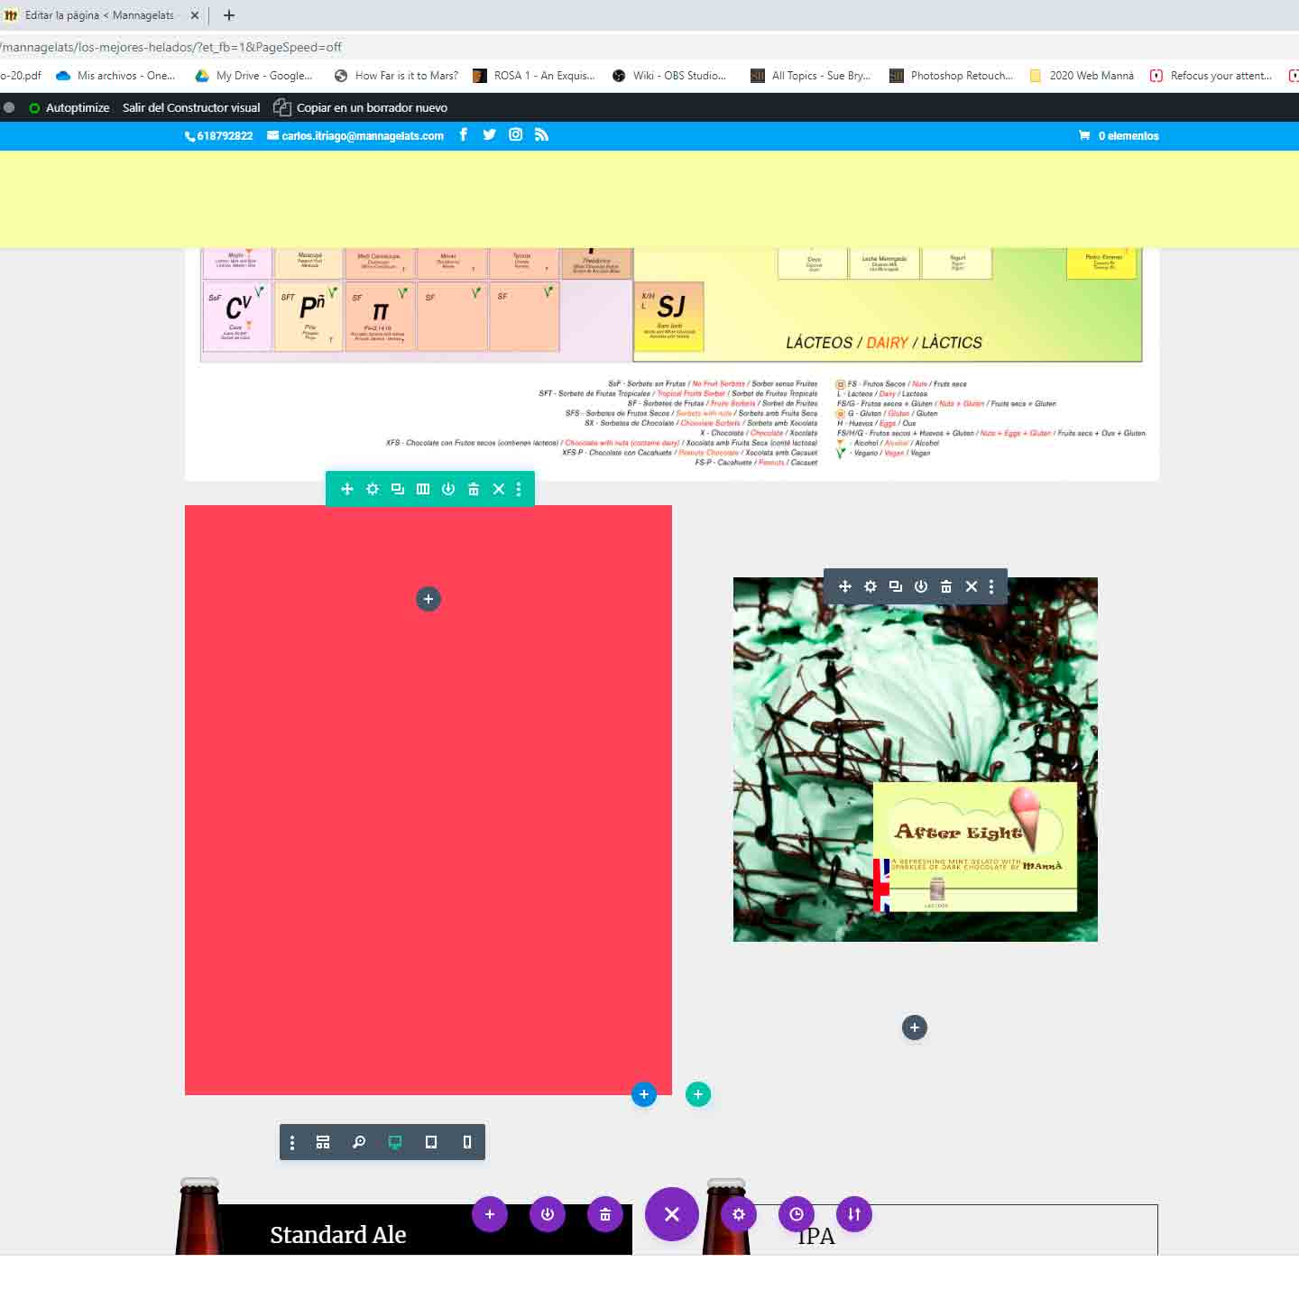The height and width of the screenshot is (1299, 1299).
Task: Move the After Eight image module
Action: click(x=845, y=586)
